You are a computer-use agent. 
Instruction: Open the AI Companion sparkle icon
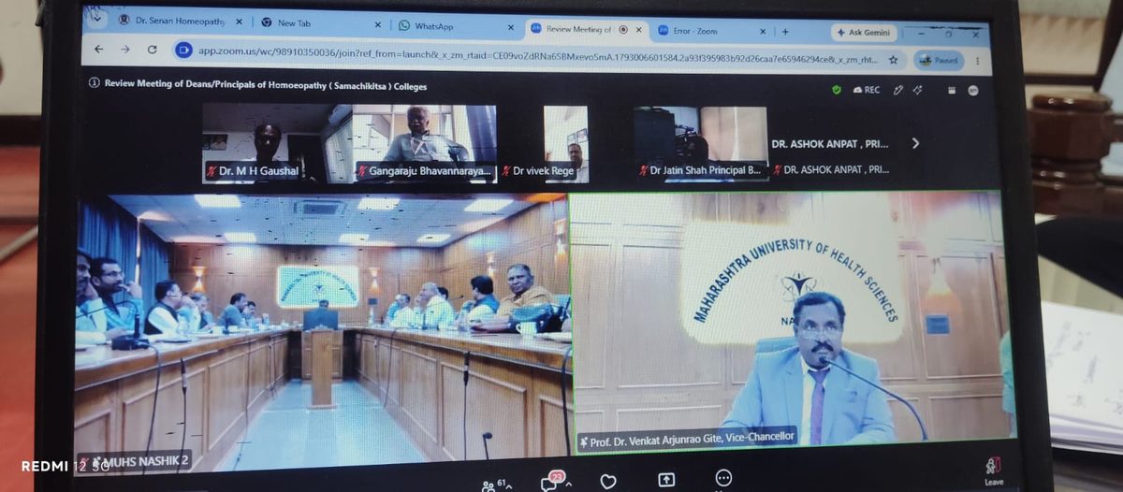(918, 91)
